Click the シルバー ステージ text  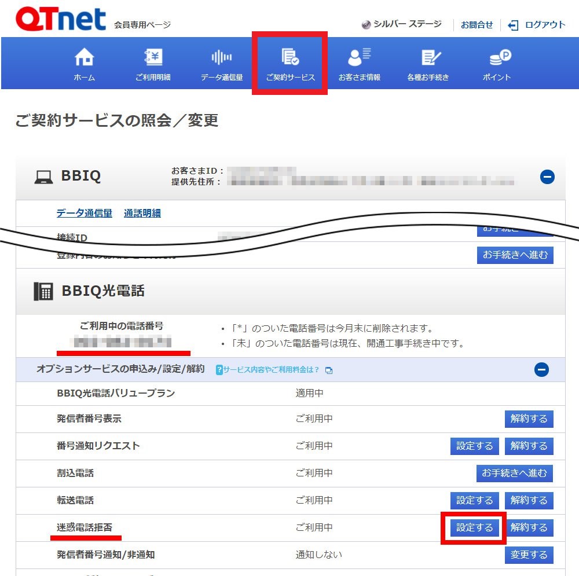pos(407,24)
